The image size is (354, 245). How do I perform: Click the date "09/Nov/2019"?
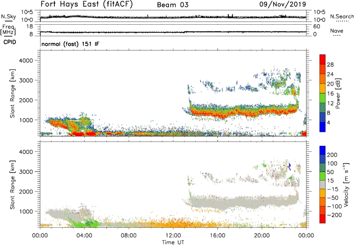(283, 4)
